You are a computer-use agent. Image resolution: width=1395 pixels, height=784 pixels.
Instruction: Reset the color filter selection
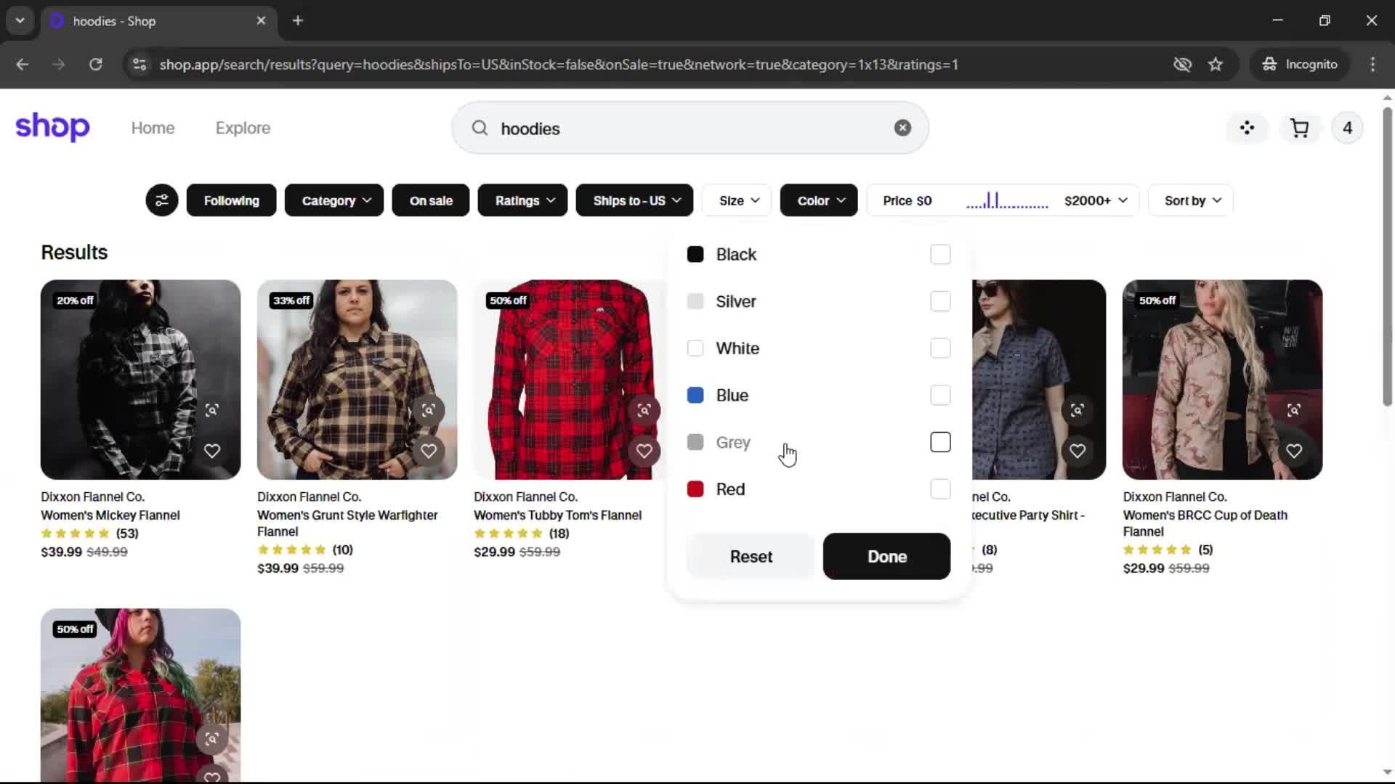pos(751,557)
